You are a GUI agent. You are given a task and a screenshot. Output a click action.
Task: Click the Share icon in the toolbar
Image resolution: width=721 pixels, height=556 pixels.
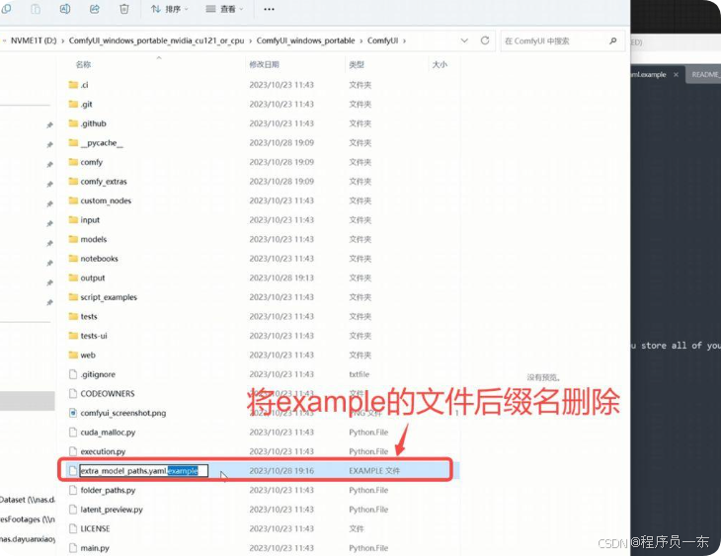pyautogui.click(x=94, y=9)
